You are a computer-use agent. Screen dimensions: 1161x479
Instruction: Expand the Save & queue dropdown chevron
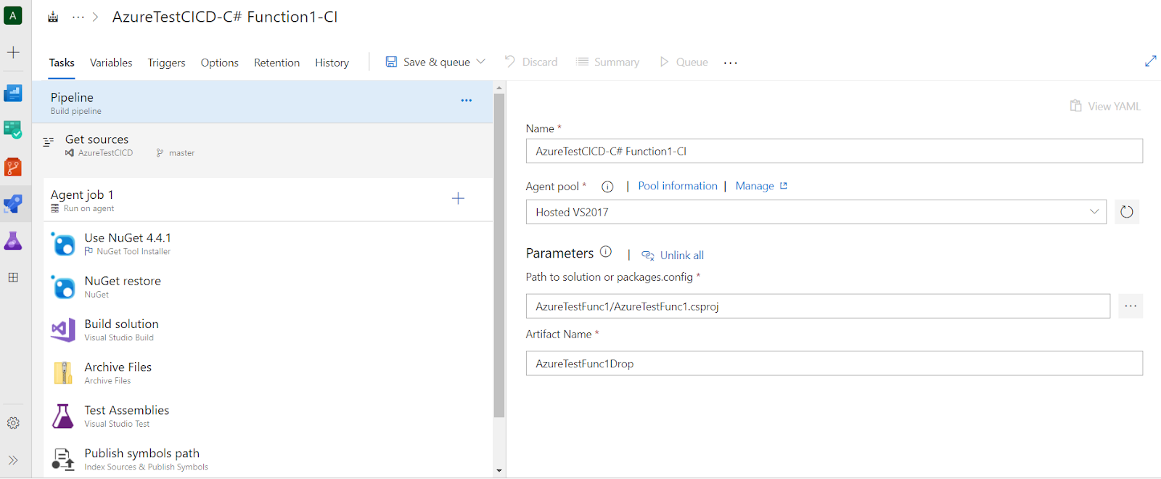[x=480, y=62]
